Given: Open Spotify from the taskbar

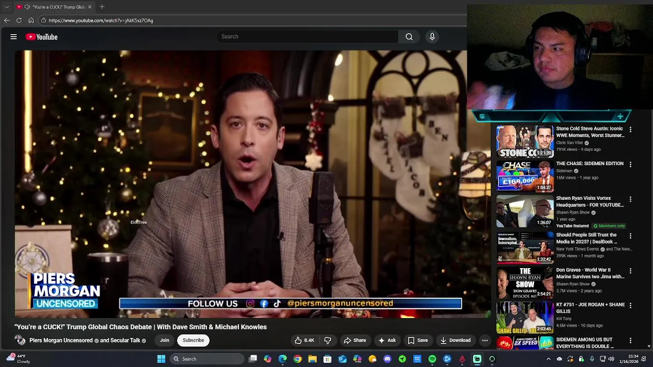Looking at the screenshot, I should pyautogui.click(x=432, y=359).
